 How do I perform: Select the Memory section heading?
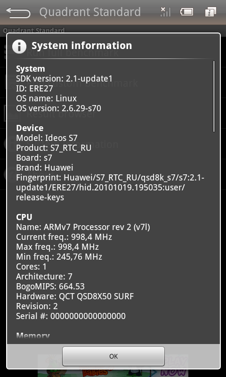pyautogui.click(x=33, y=336)
